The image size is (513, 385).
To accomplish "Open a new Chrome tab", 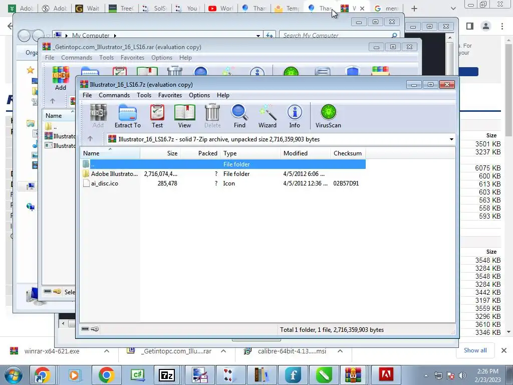I will point(414,8).
